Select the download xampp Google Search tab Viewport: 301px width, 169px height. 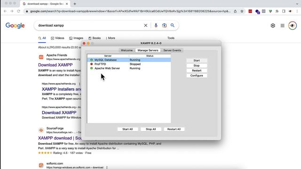pyautogui.click(x=45, y=4)
